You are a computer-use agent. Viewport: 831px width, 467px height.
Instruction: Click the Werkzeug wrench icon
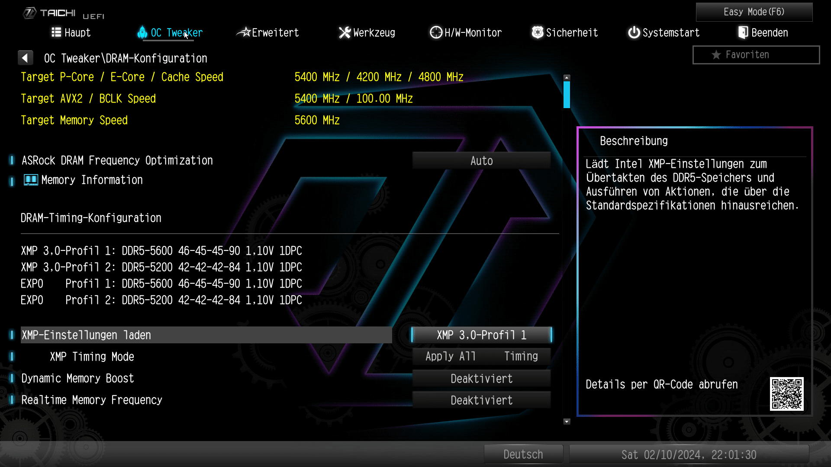click(x=345, y=32)
